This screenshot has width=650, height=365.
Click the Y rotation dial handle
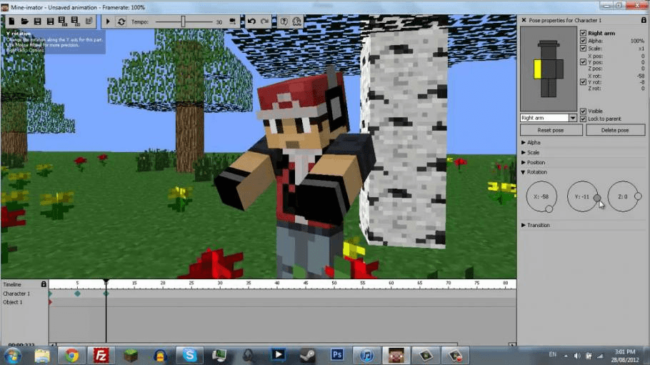pos(597,199)
